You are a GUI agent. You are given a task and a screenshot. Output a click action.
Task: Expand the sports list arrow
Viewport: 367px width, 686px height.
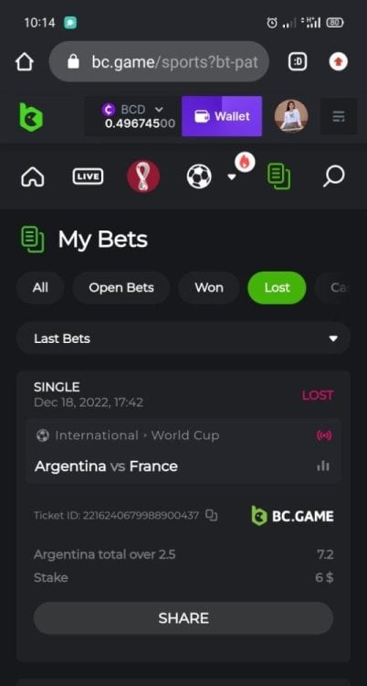coord(232,177)
